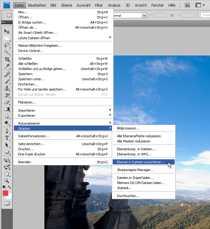This screenshot has width=210, height=229.
Task: Swap foreground and background colors
Action: [9, 187]
